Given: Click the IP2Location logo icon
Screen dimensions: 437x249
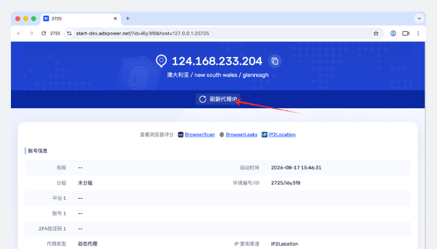Looking at the screenshot, I should 264,135.
